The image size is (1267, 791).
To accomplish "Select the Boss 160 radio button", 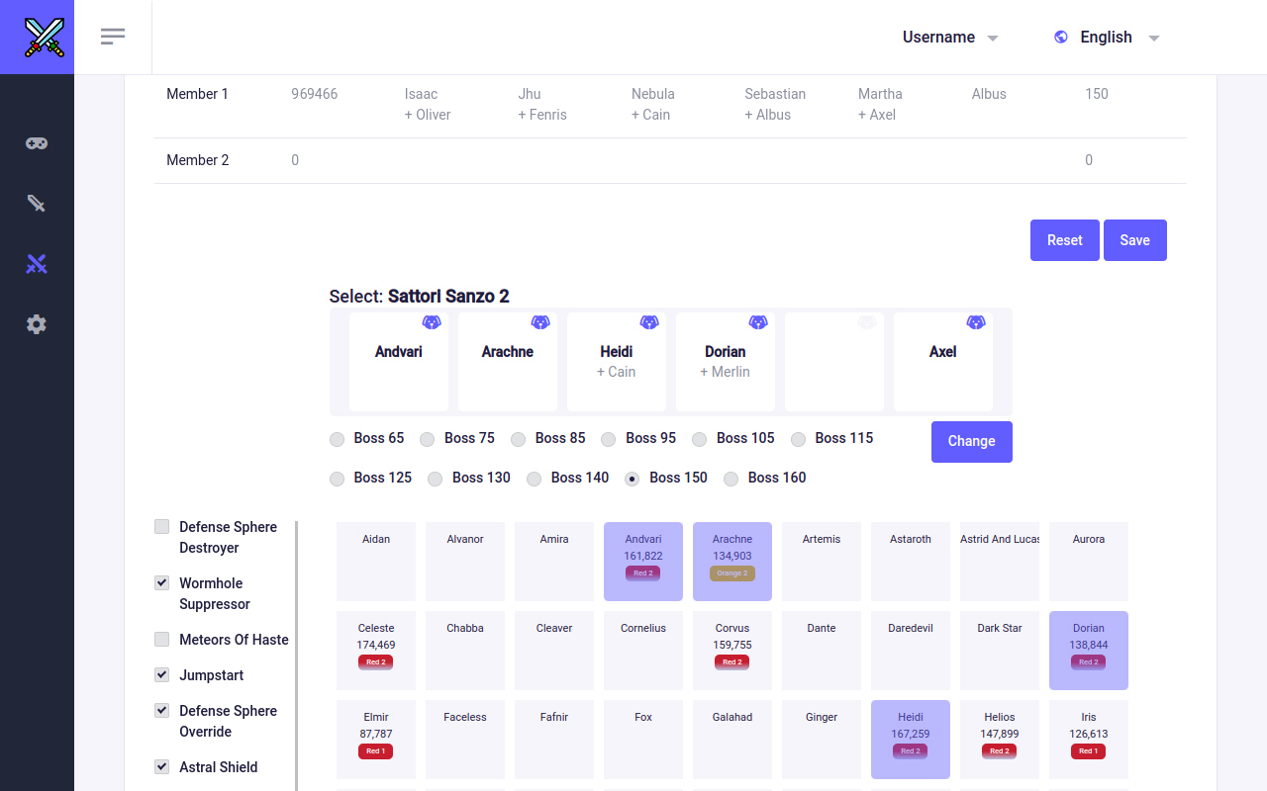I will tap(731, 479).
